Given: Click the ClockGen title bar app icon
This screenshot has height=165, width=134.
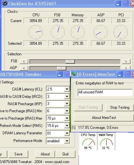Looking at the screenshot, I should (4, 3).
